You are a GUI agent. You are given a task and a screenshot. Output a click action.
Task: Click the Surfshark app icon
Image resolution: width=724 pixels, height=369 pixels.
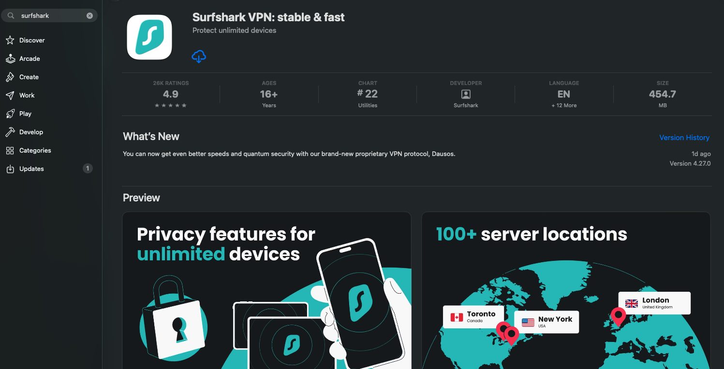coord(149,37)
